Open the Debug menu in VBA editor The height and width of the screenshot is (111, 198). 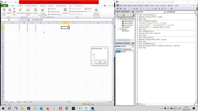click(x=147, y=6)
